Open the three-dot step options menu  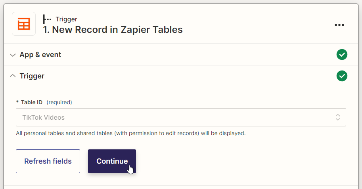point(339,25)
